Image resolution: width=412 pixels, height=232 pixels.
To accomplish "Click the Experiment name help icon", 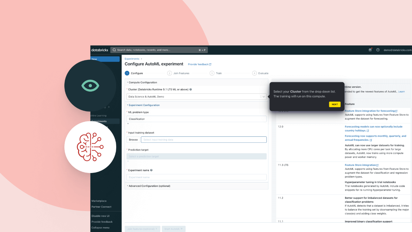I will tap(151, 170).
